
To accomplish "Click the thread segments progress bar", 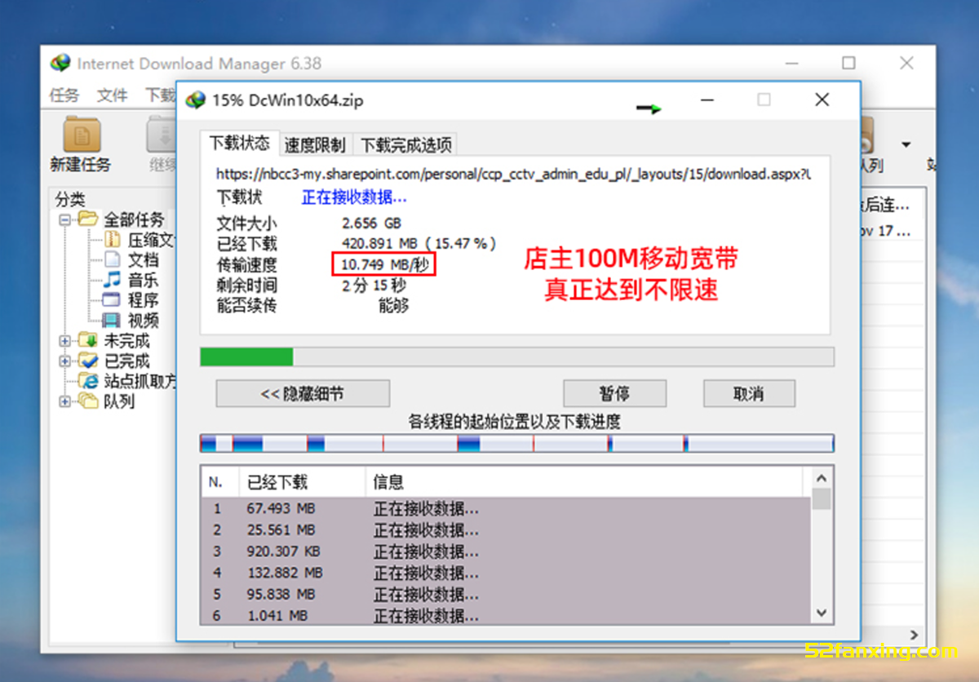I will tap(516, 443).
